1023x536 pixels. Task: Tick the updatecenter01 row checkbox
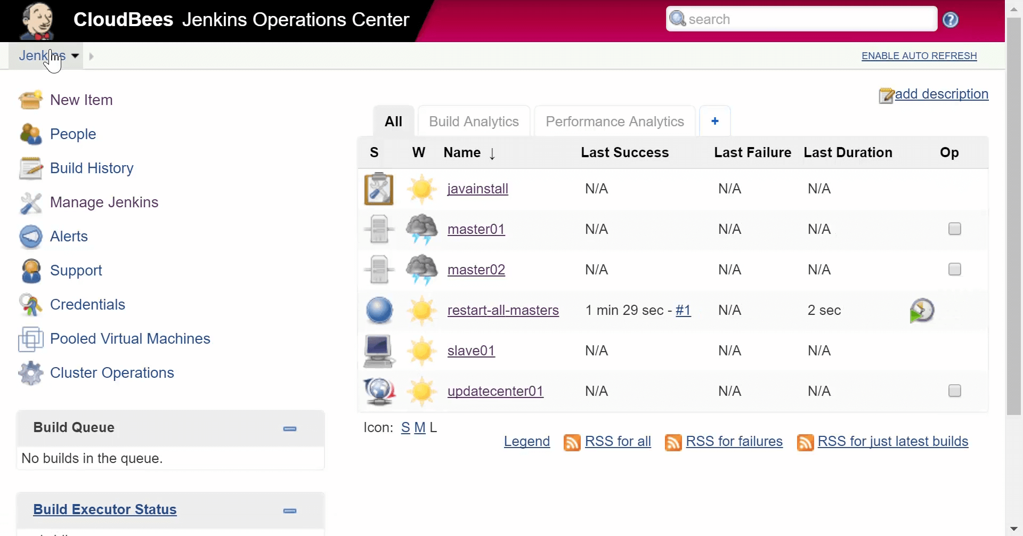[955, 391]
